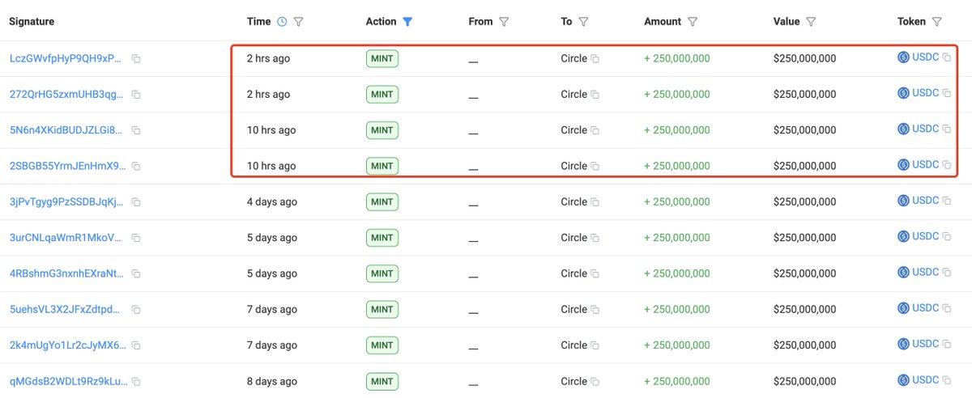Open transaction 272QrHG5zxmUHB3qg link
972x398 pixels.
coord(67,95)
